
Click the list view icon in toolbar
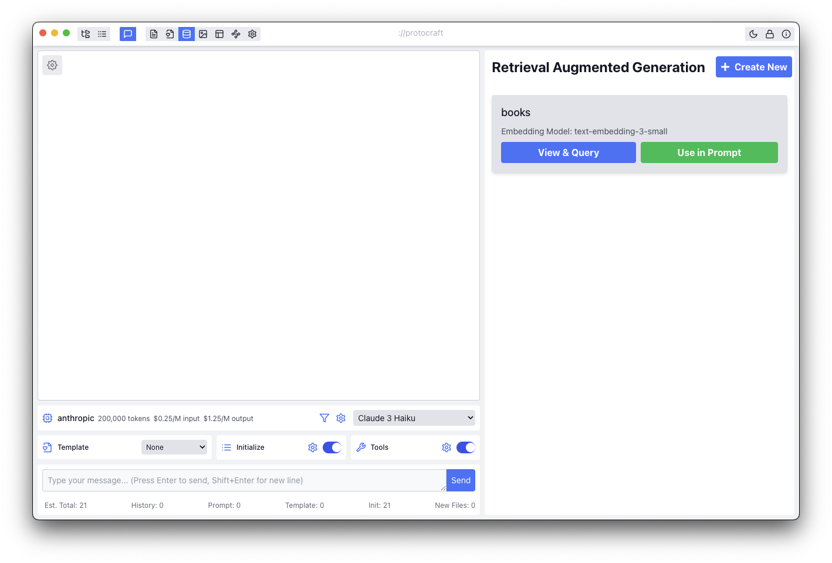pyautogui.click(x=102, y=34)
